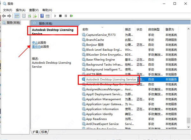Open the 操作(A) menu
The image size is (191, 140).
tap(21, 10)
